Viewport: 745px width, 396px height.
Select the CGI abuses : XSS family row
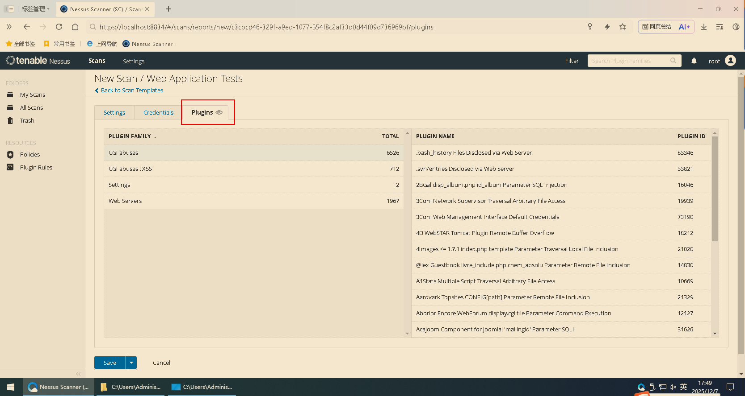253,169
